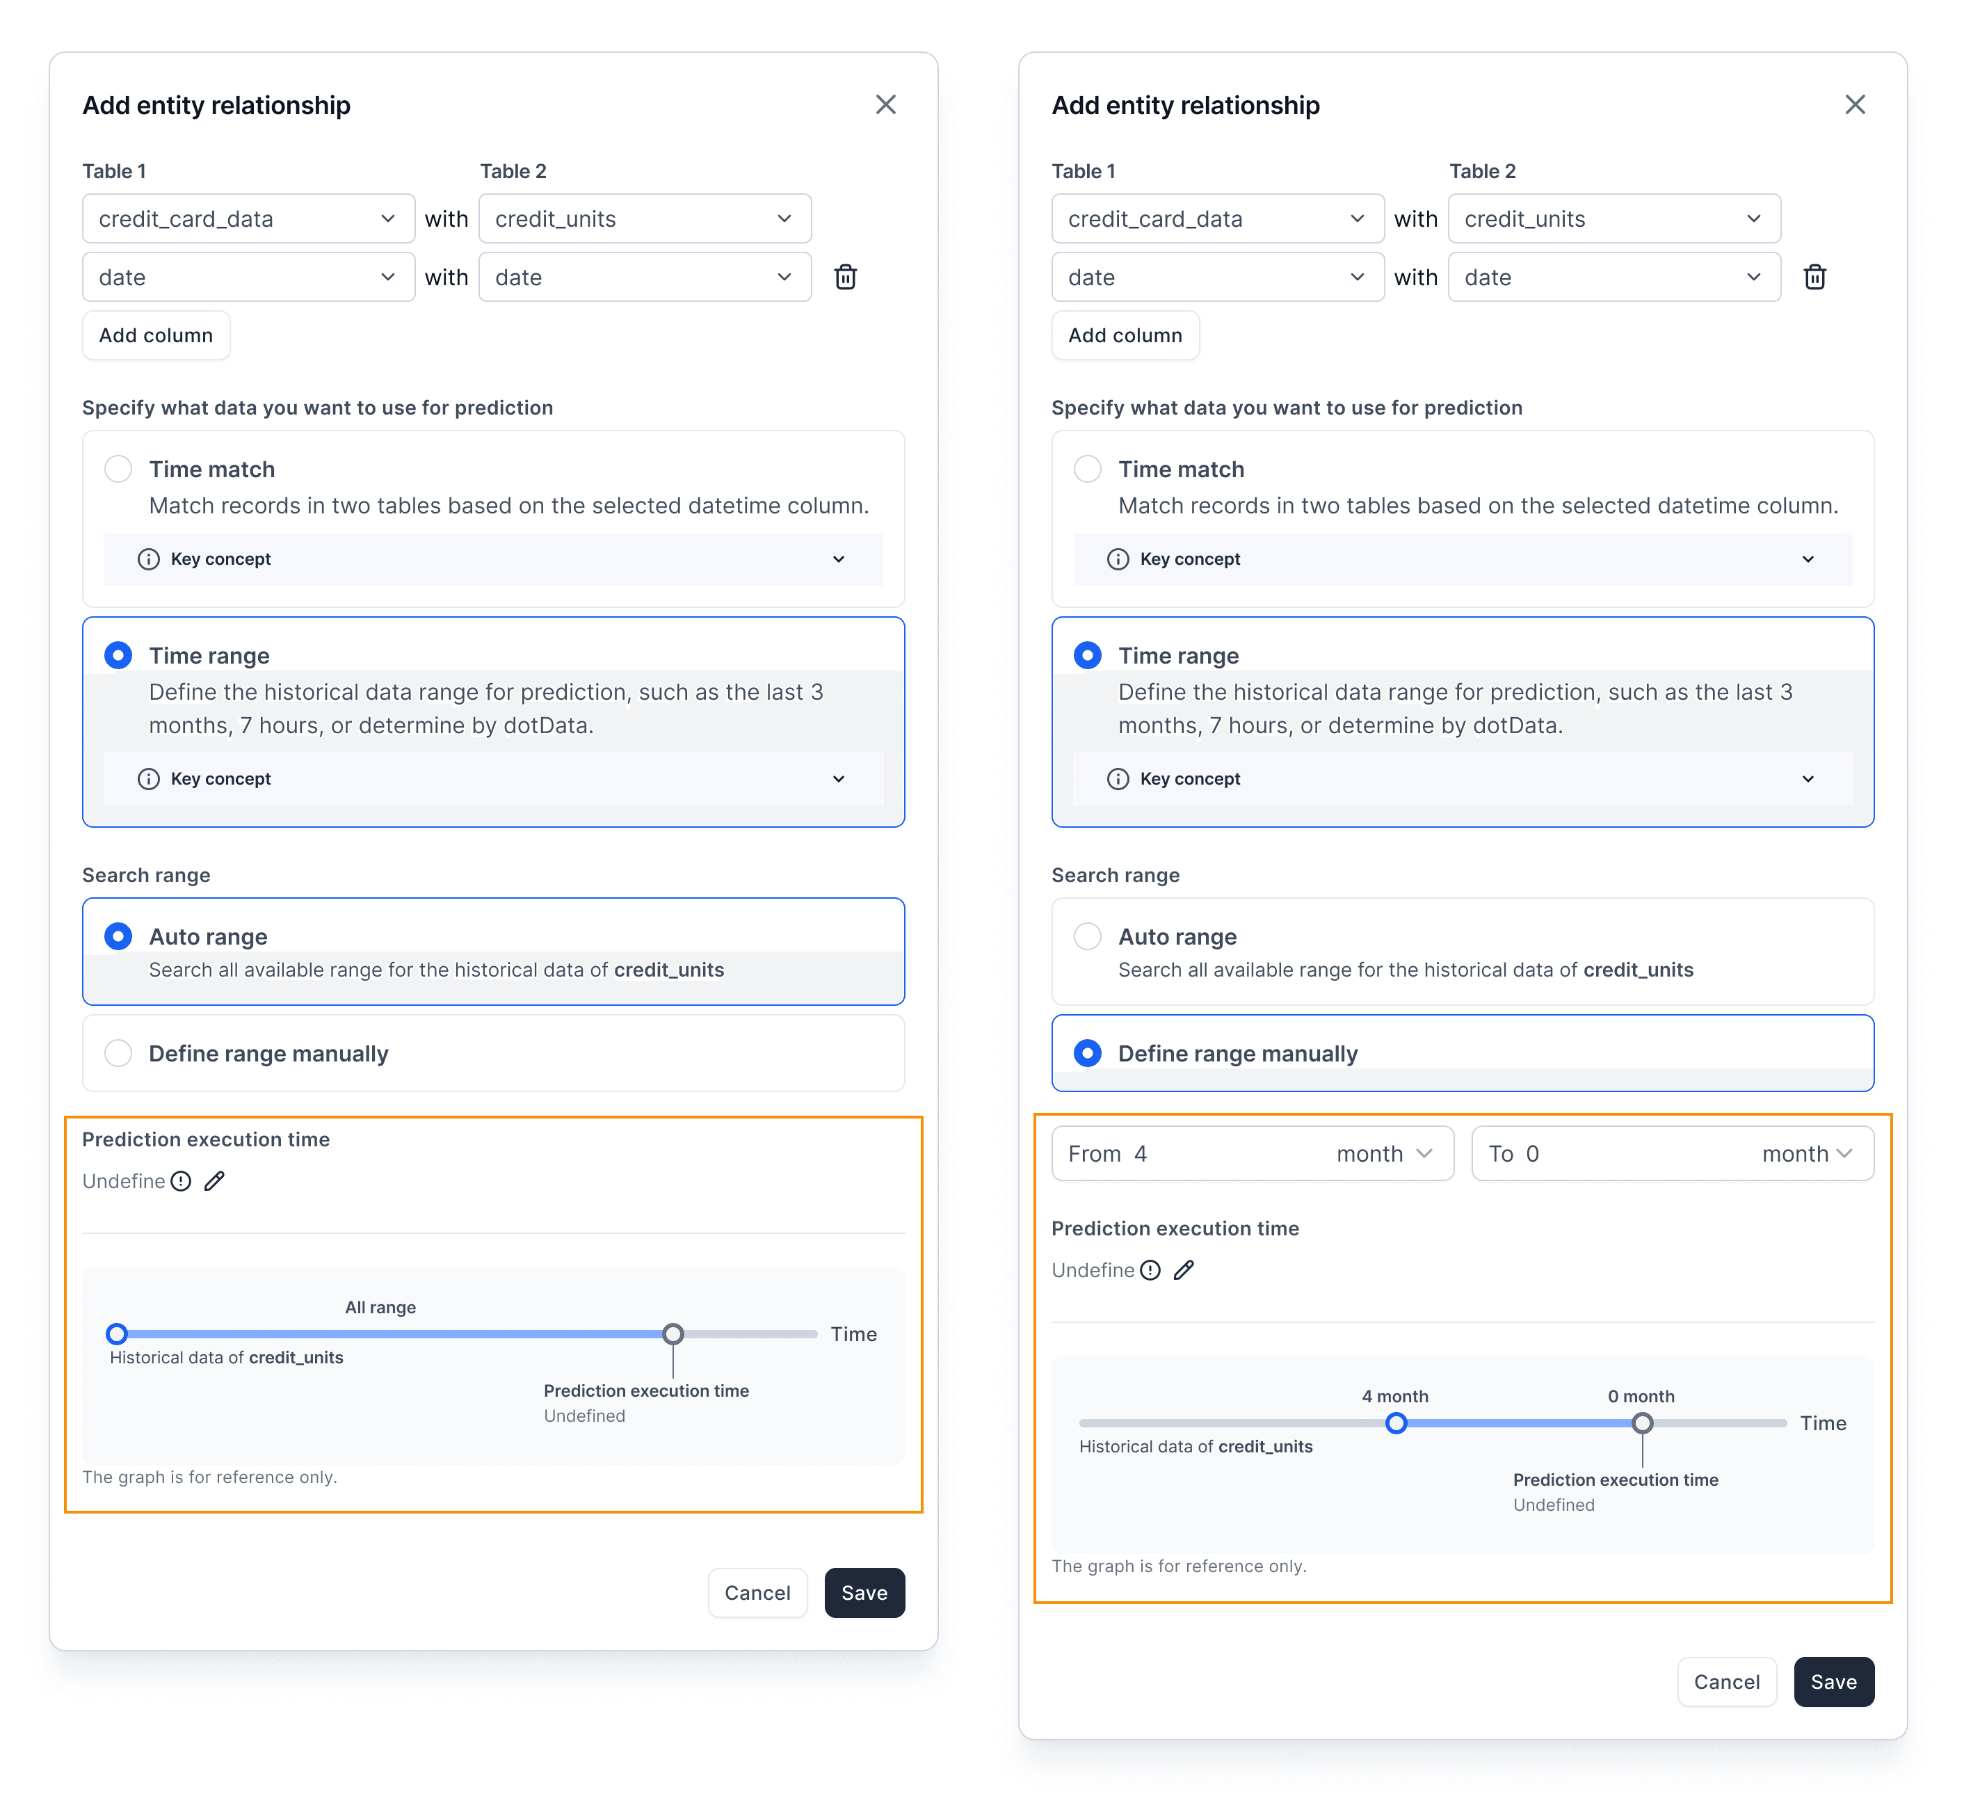Click info icon beside Undefine, left dialog
Image resolution: width=1964 pixels, height=1796 pixels.
[182, 1180]
